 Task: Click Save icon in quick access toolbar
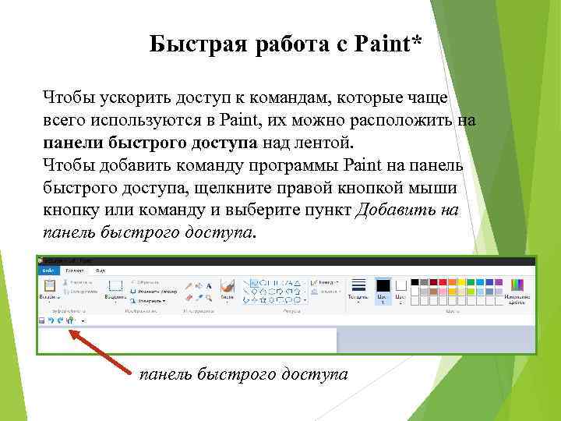[42, 320]
